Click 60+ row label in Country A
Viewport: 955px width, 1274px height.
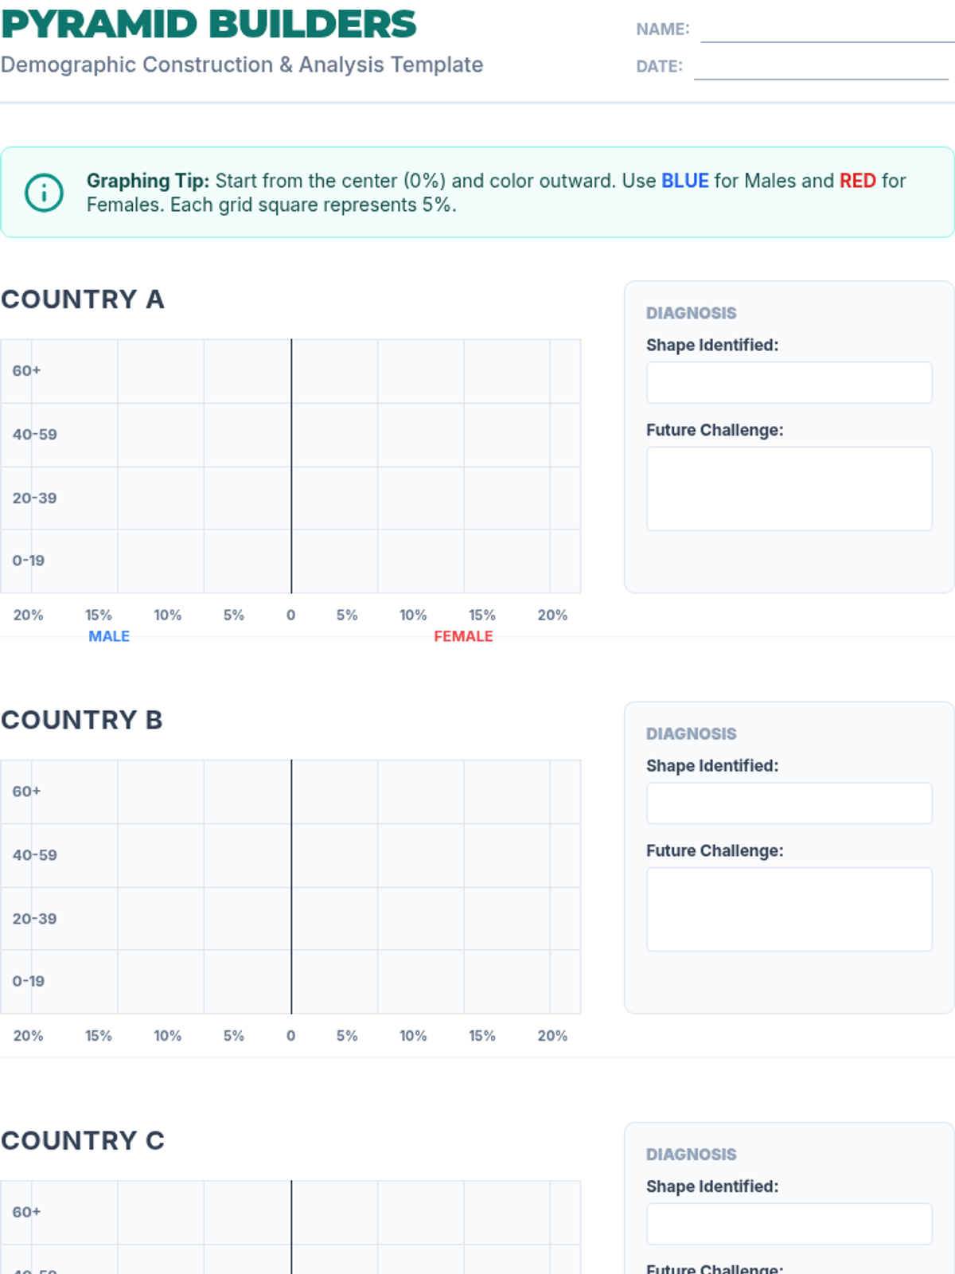(x=26, y=370)
